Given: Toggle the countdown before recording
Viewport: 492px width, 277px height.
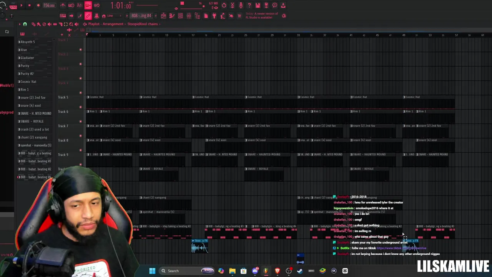Looking at the screenshot, I should click(80, 5).
